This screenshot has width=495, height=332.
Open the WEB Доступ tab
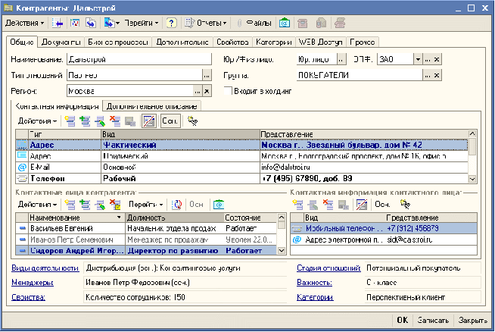click(x=320, y=42)
